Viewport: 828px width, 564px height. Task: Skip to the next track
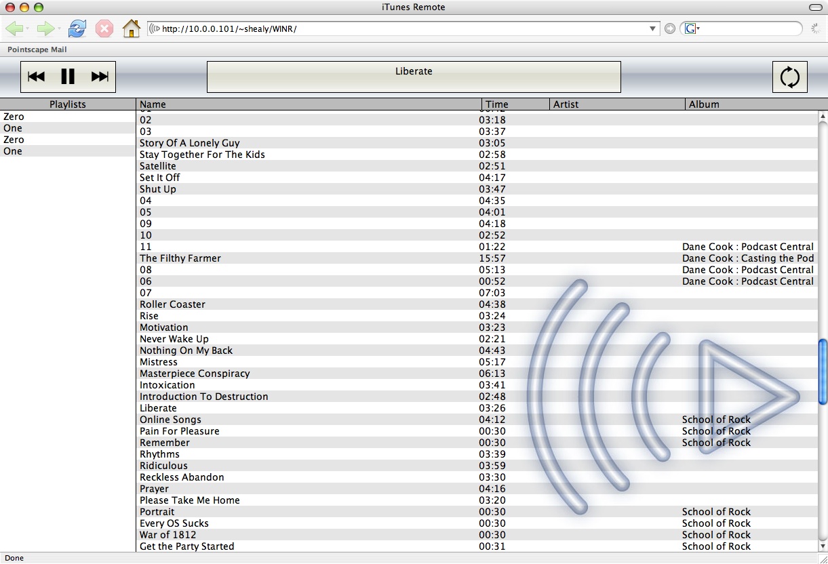(x=100, y=77)
